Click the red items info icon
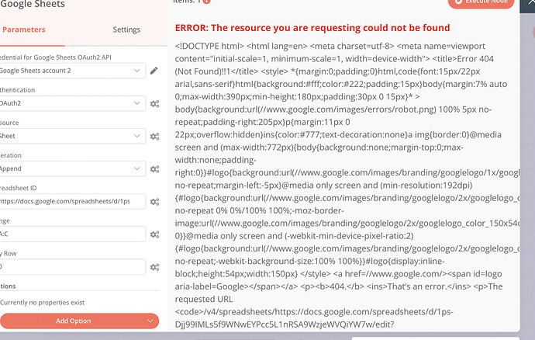Screen dimensions: 535x340 (207, 2)
